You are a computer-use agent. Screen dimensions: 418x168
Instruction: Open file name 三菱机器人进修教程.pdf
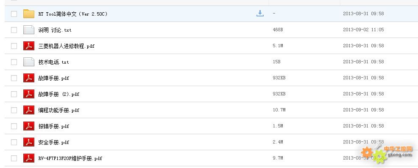coord(67,46)
